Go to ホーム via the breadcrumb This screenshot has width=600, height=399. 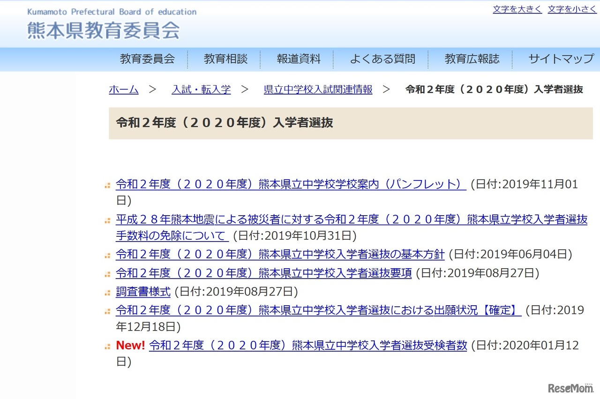pyautogui.click(x=123, y=90)
